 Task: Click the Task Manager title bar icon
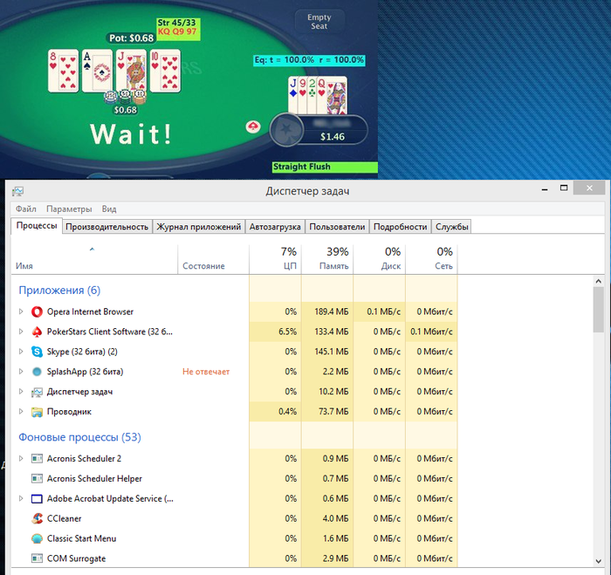pos(18,191)
